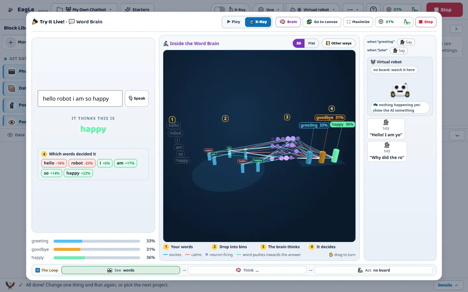
Task: Expand the background panel down-chevron dropdown
Action: pyautogui.click(x=457, y=135)
